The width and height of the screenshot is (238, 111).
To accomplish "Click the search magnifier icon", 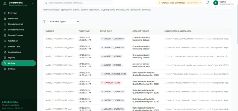I will pyautogui.click(x=46, y=3).
